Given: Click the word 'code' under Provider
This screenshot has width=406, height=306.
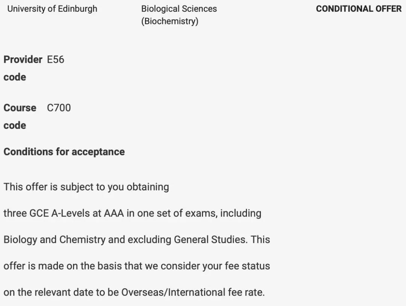Looking at the screenshot, I should (x=15, y=77).
